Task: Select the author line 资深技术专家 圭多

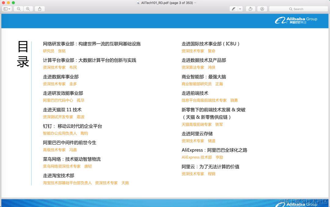Action: coord(60,84)
